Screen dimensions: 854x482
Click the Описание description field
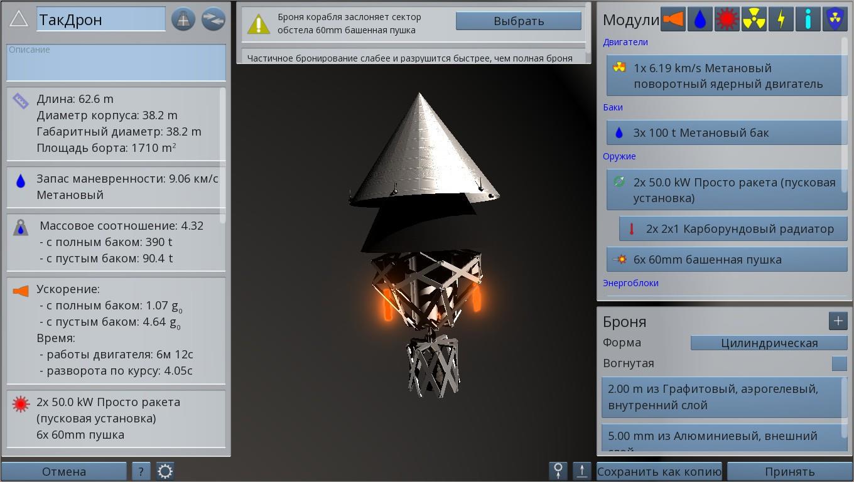pyautogui.click(x=116, y=62)
